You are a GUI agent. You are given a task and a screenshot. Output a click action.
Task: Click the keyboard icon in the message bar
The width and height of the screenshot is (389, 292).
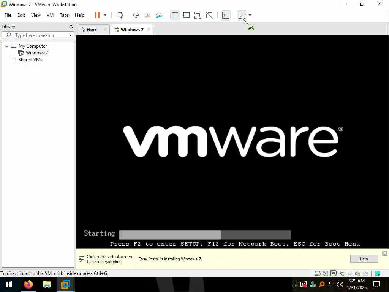(x=82, y=259)
